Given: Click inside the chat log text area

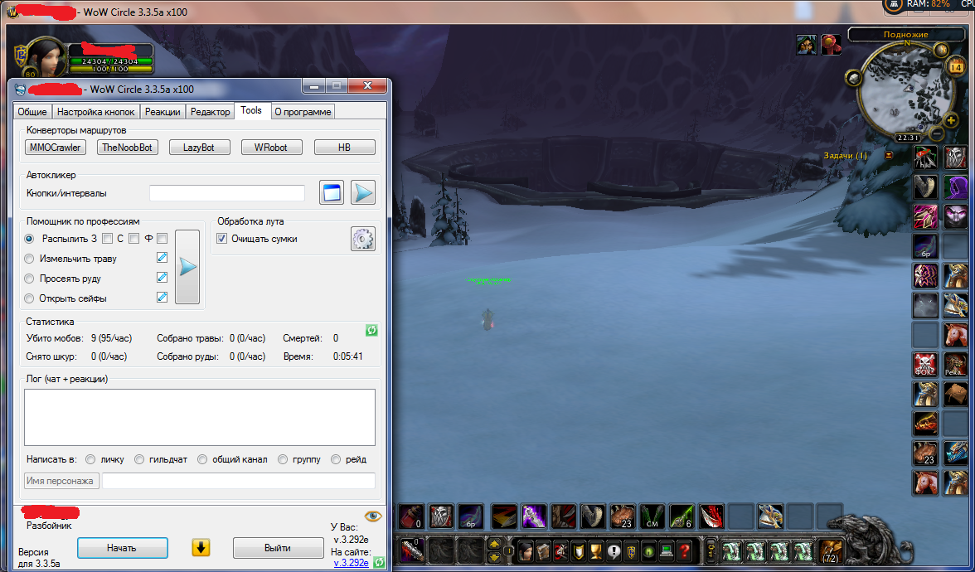Looking at the screenshot, I should point(200,417).
